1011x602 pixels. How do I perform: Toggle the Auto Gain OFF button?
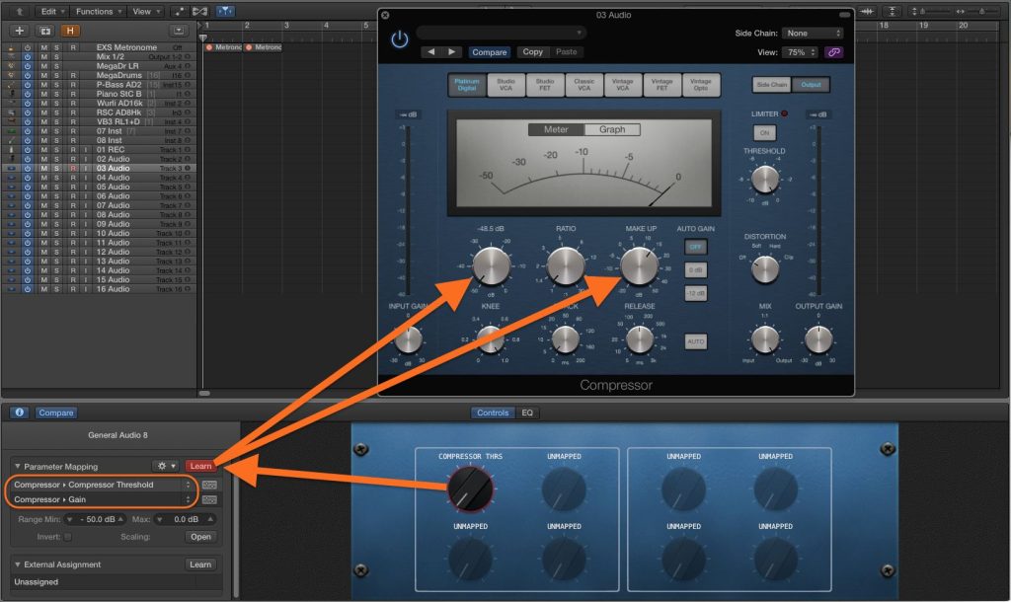[x=696, y=247]
